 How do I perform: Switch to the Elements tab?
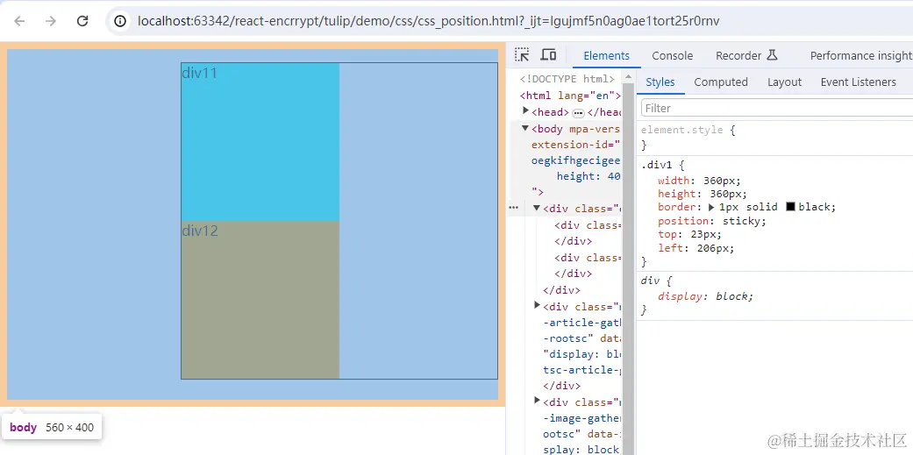point(606,56)
